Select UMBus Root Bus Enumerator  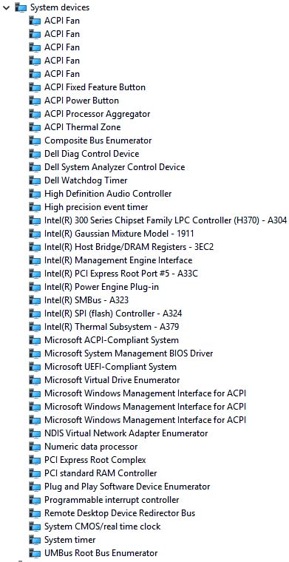(x=101, y=552)
